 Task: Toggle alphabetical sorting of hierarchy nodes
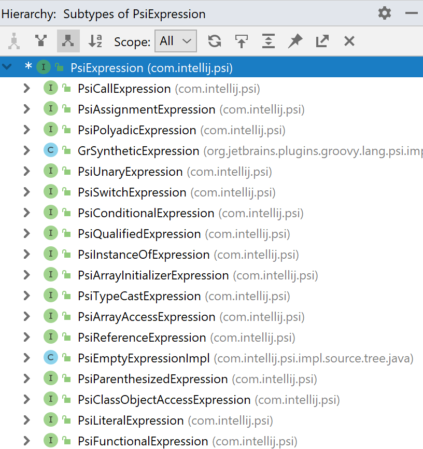pyautogui.click(x=95, y=41)
